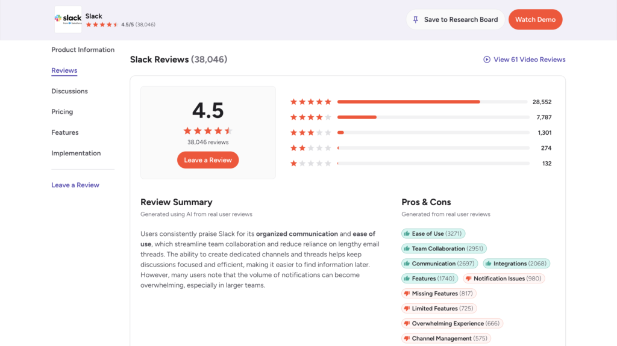The width and height of the screenshot is (617, 346).
Task: Open Implementation in the sidebar
Action: (76, 153)
